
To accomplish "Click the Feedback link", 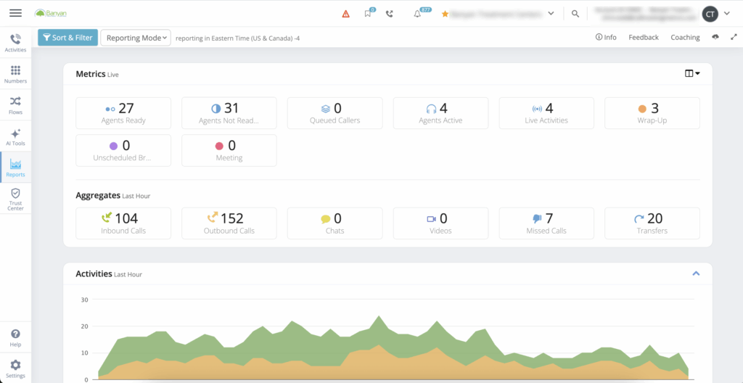I will click(643, 37).
